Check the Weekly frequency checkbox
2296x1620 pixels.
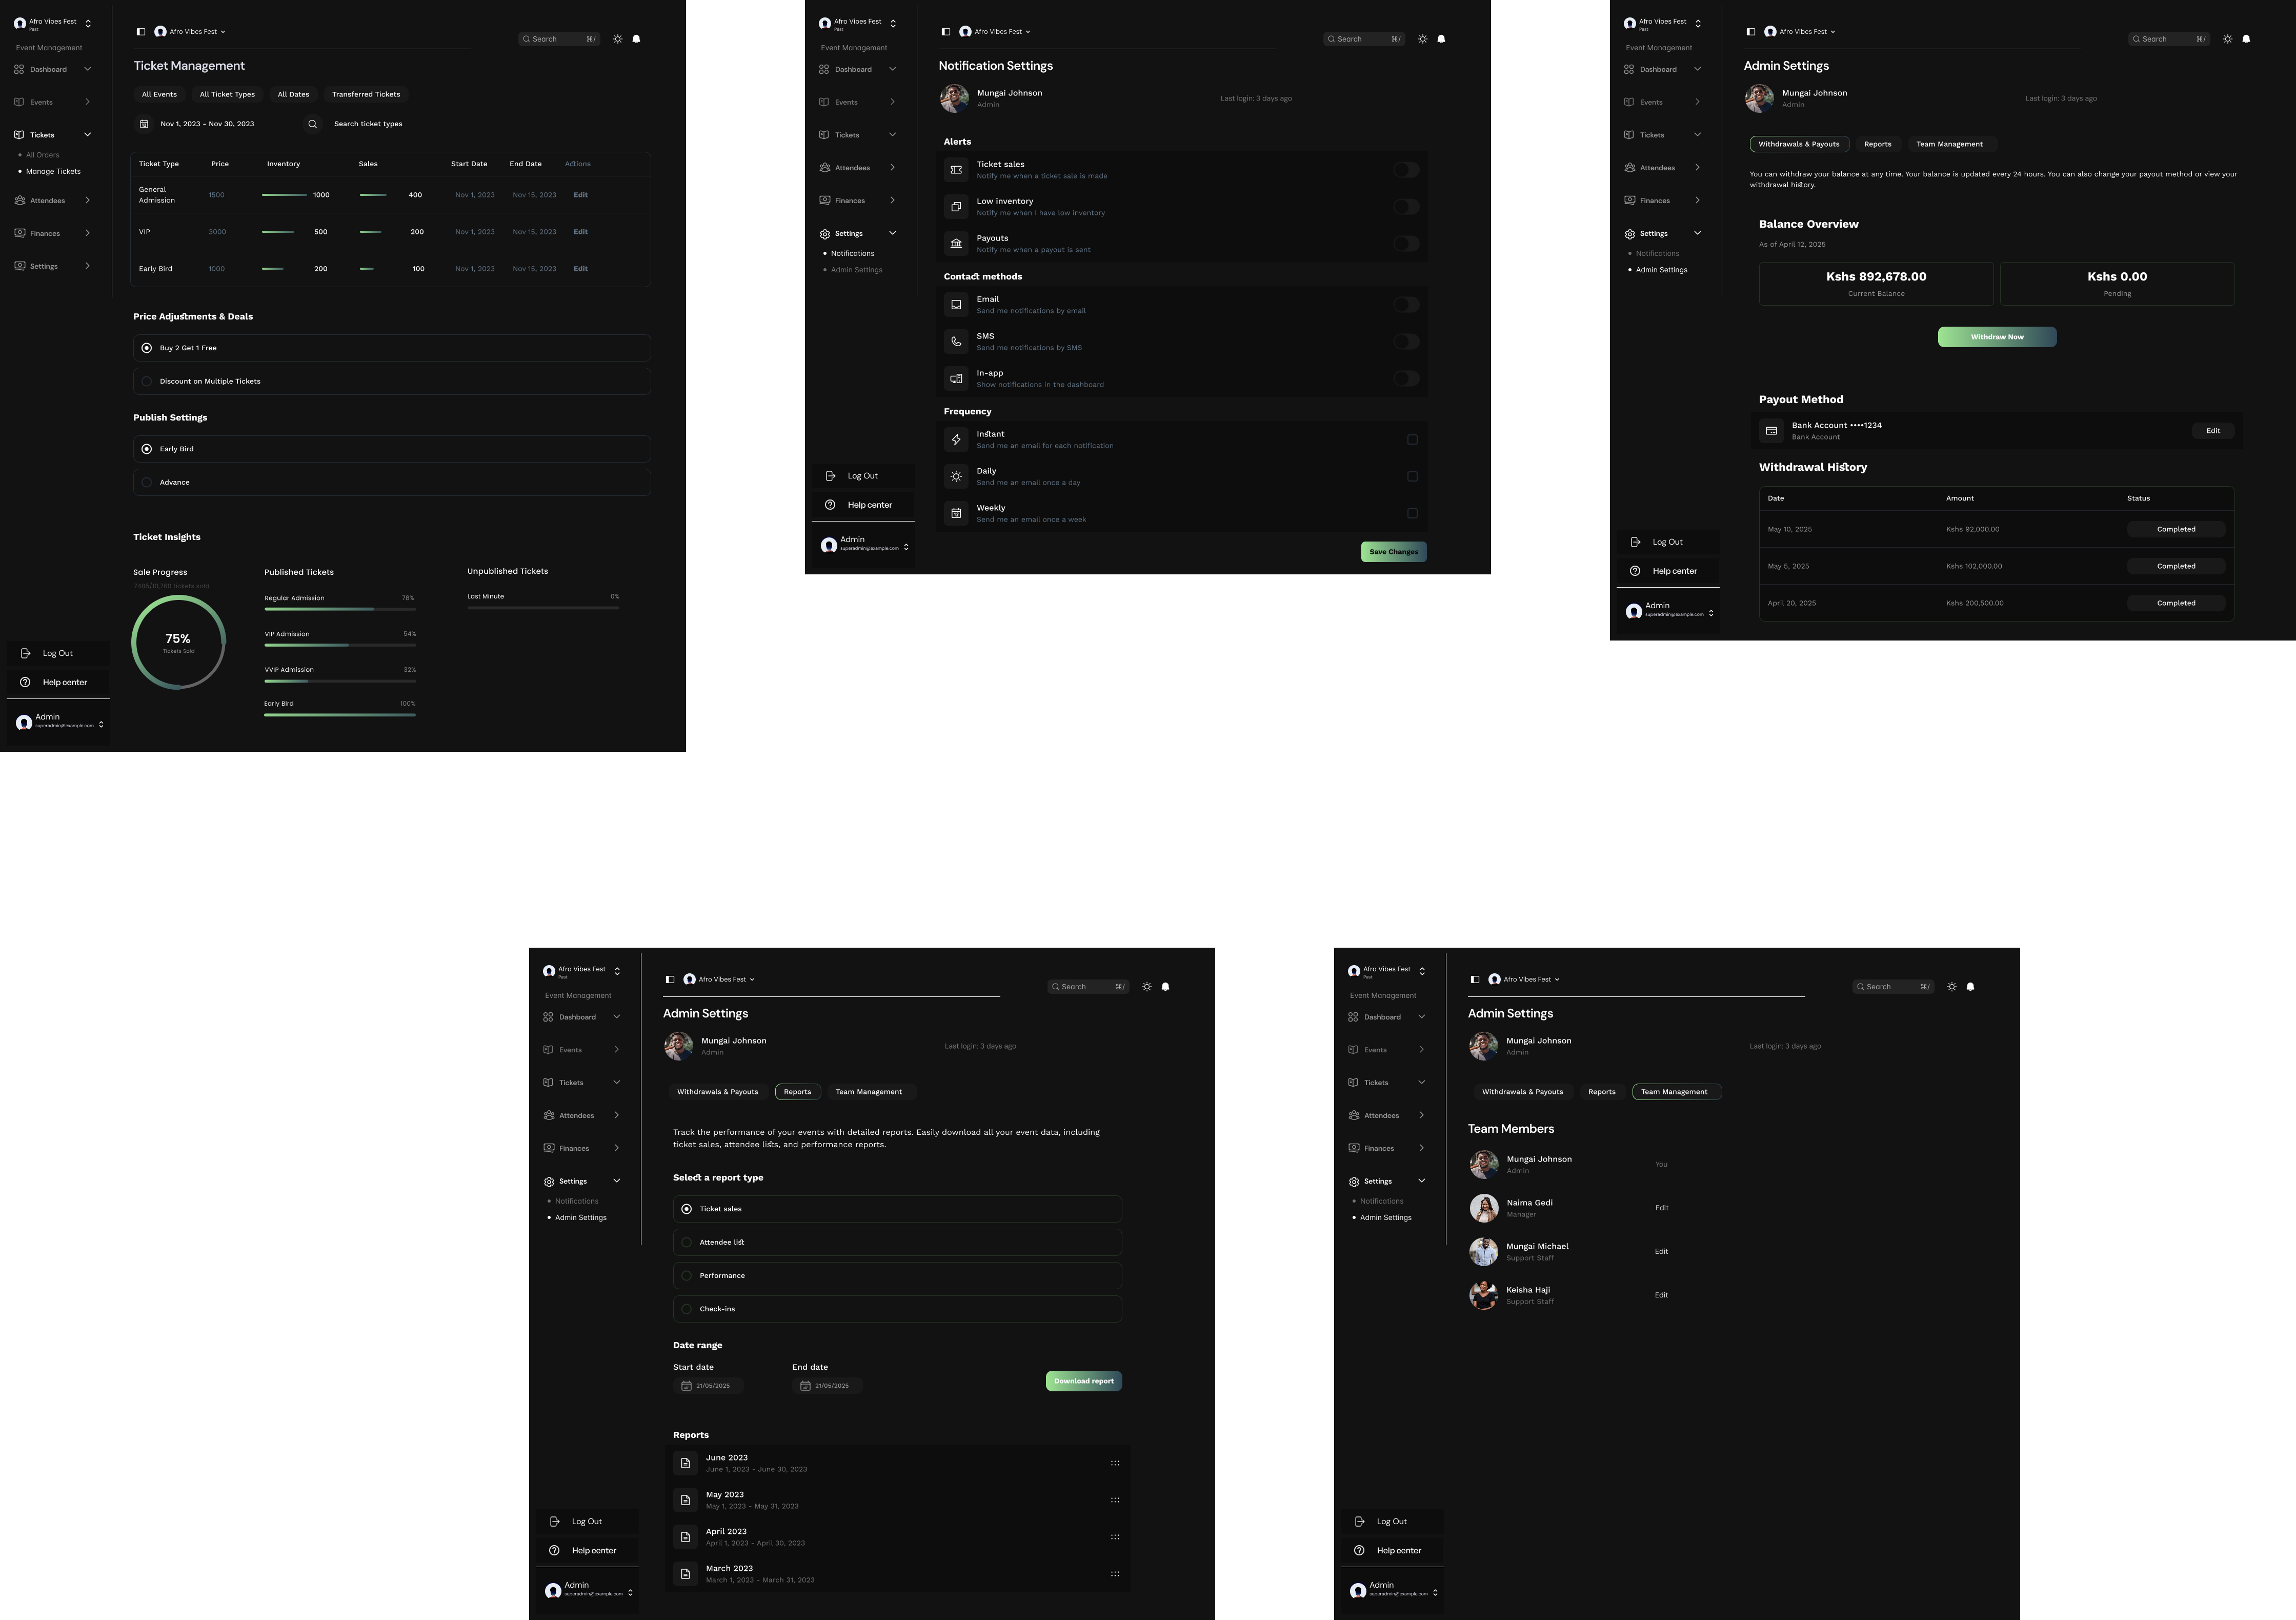(x=1412, y=514)
